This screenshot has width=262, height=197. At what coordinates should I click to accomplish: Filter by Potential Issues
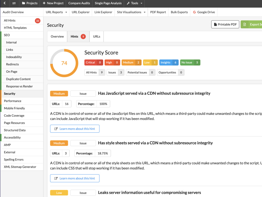[x=141, y=72]
